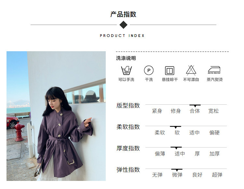
Task: Click the 合体 fit indicator marker
Action: pyautogui.click(x=195, y=106)
